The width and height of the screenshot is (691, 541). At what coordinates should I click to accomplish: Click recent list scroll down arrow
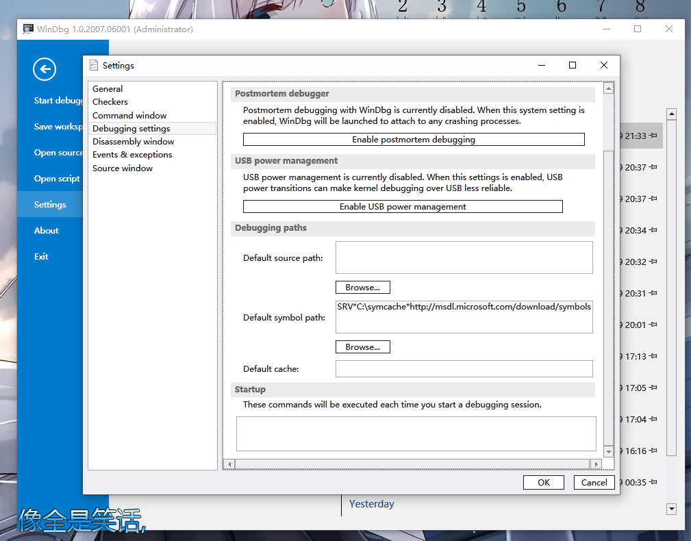[x=671, y=509]
